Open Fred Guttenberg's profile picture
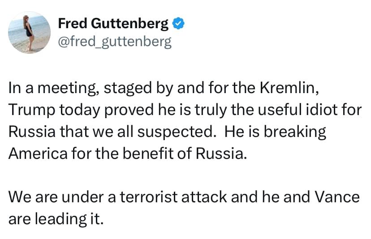The width and height of the screenshot is (371, 239). 30,33
